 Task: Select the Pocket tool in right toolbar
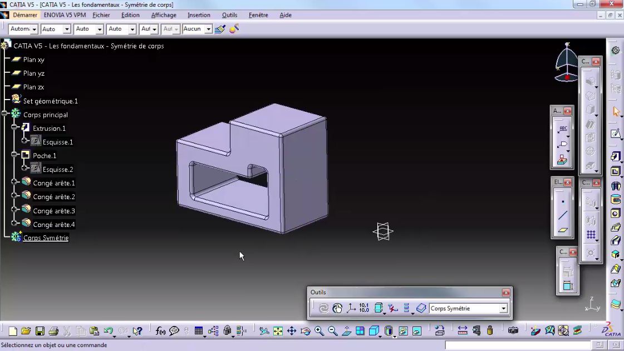[x=616, y=171]
